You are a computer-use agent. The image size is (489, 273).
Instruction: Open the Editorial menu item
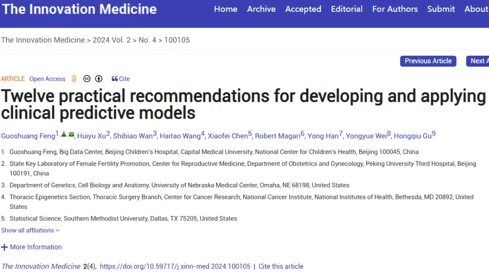coord(347,9)
